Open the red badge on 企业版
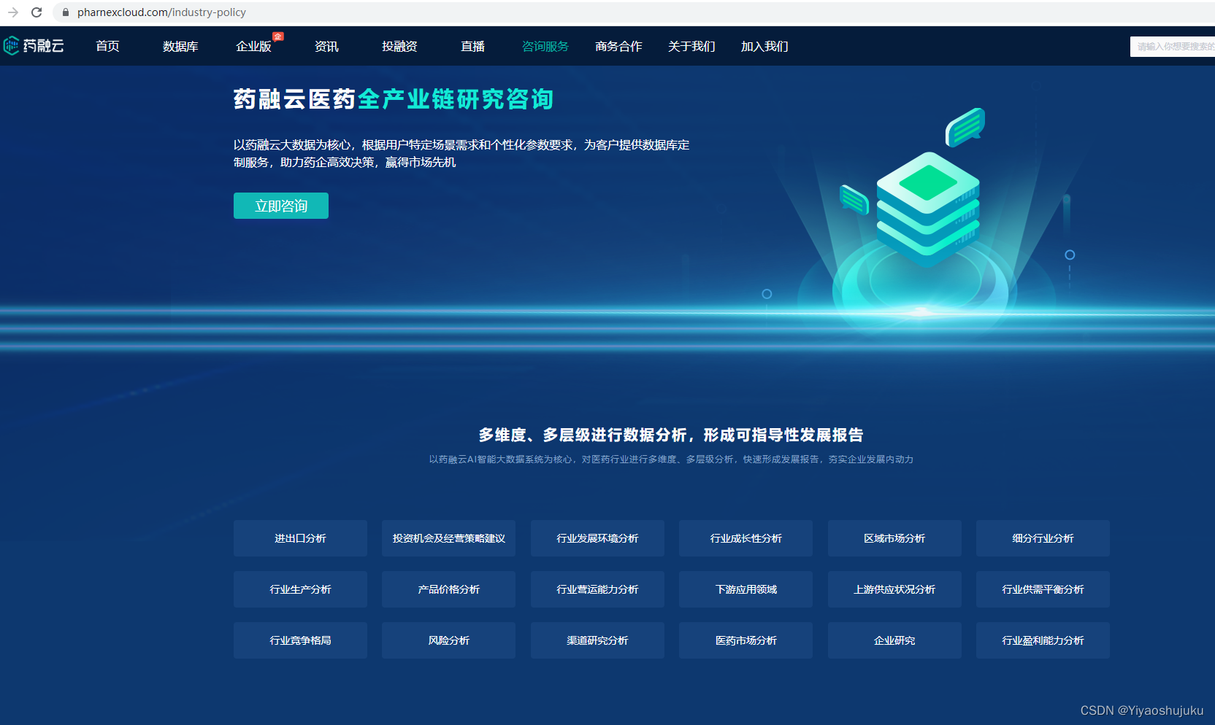1215x725 pixels. click(278, 36)
